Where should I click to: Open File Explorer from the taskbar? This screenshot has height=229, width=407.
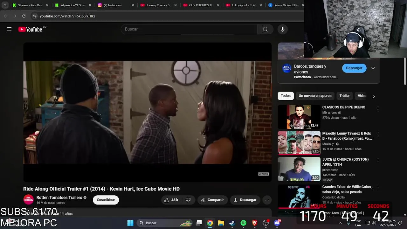(x=221, y=223)
